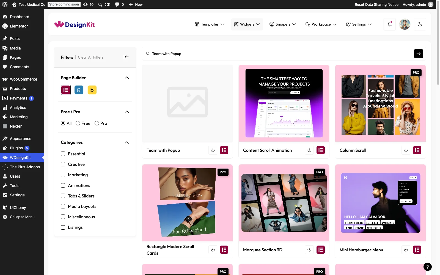Click the WordPress logo in admin bar
440x275 pixels.
tap(5, 4)
